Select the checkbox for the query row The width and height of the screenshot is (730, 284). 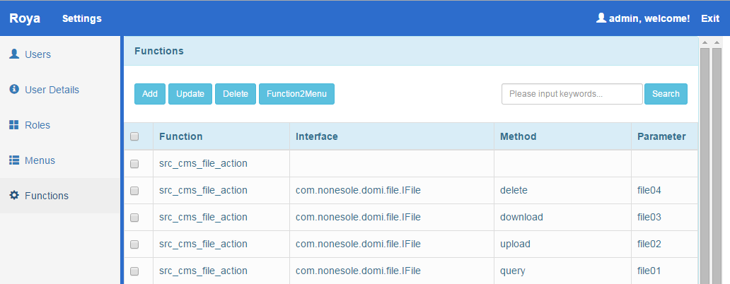pos(134,271)
